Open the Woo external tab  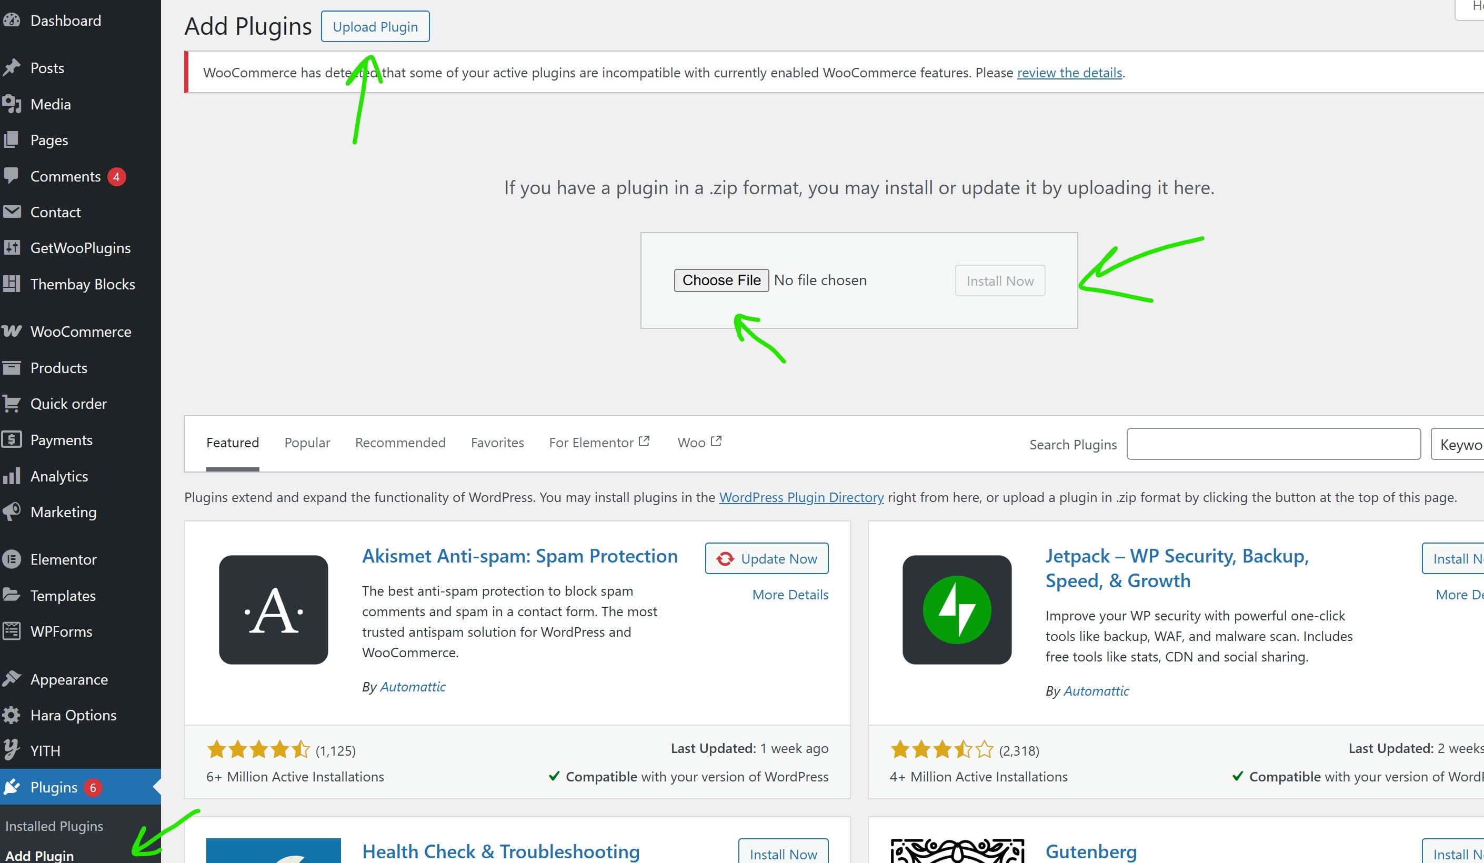(699, 443)
